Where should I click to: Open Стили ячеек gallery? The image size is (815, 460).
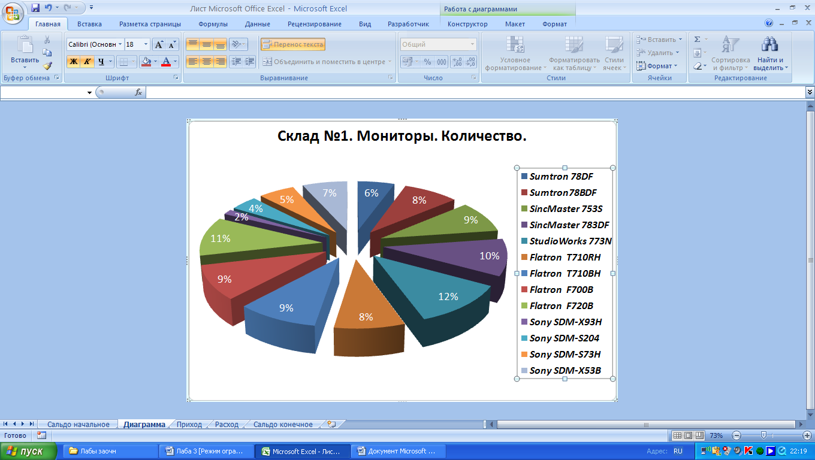click(614, 54)
